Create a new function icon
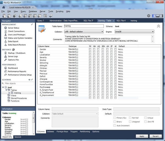 (39, 16)
